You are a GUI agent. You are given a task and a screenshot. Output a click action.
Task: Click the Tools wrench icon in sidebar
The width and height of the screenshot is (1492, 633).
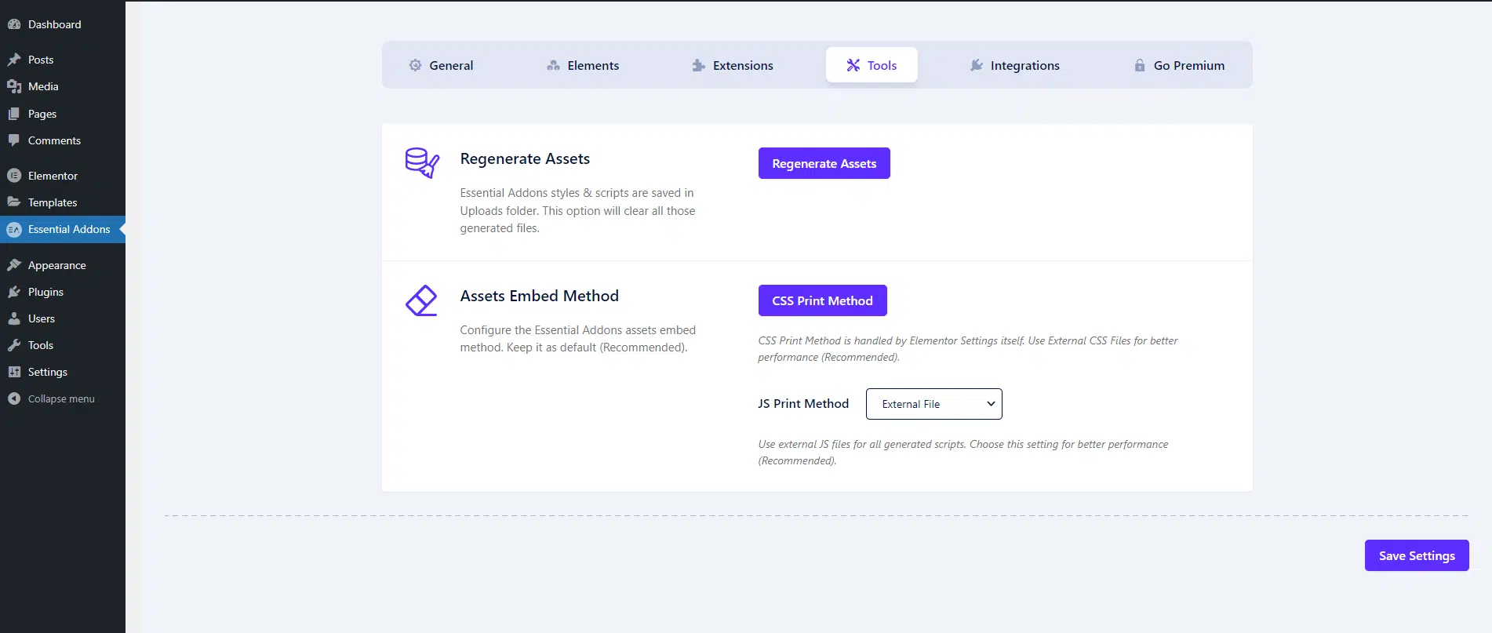click(x=14, y=345)
